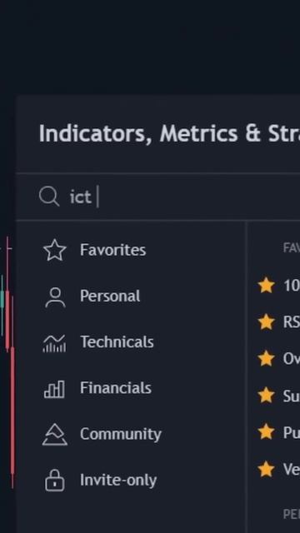Viewport: 300px width, 533px height.
Task: Unfavorite the indicator starting with '10'
Action: pyautogui.click(x=267, y=285)
